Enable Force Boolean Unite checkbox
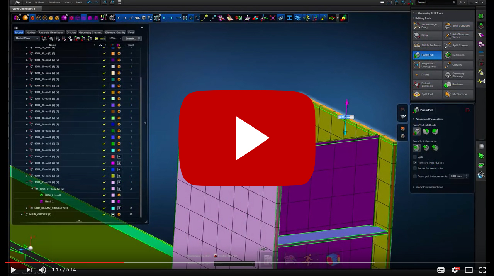 (415, 168)
